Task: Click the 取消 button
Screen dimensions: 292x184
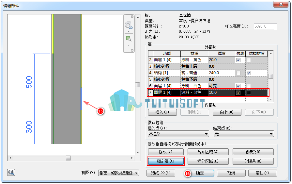Action: point(231,173)
